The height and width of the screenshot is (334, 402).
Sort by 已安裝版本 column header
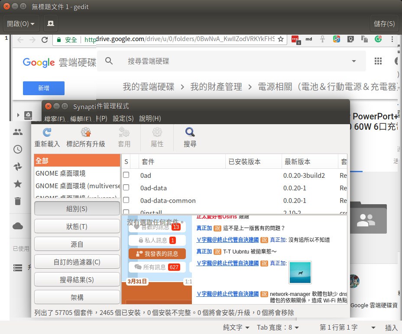pyautogui.click(x=253, y=162)
